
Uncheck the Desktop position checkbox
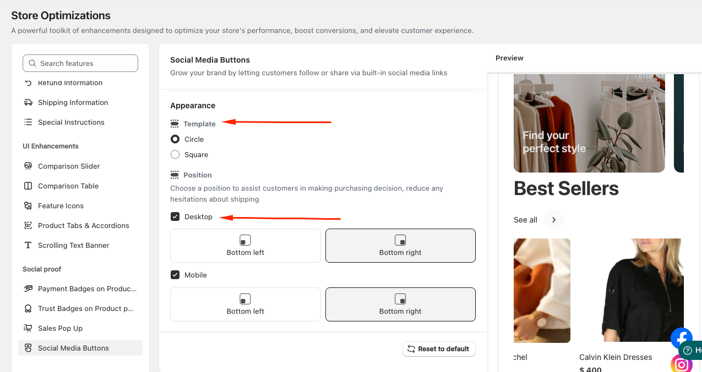[175, 216]
